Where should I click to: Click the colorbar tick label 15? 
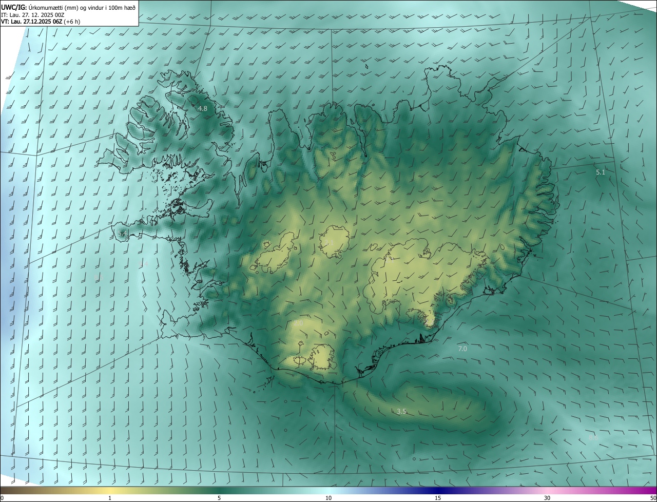point(438,498)
